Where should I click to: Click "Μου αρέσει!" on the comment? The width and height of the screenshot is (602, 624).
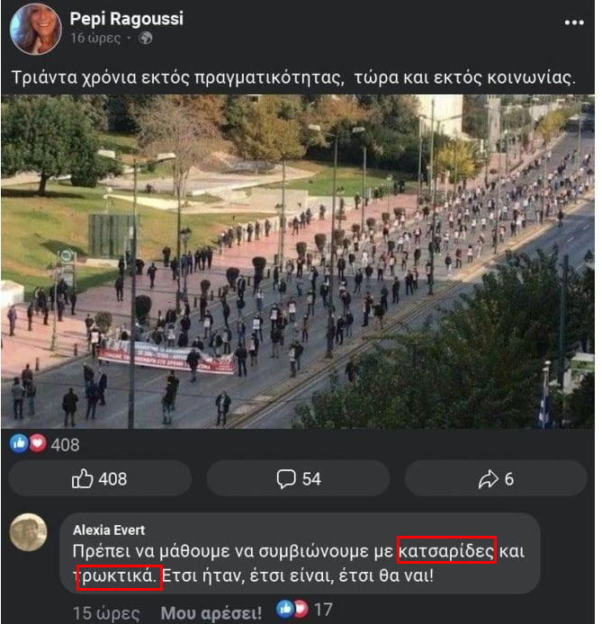pos(211,613)
